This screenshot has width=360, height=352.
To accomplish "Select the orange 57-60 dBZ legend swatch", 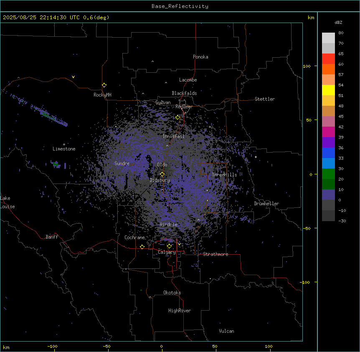I will tap(328, 69).
